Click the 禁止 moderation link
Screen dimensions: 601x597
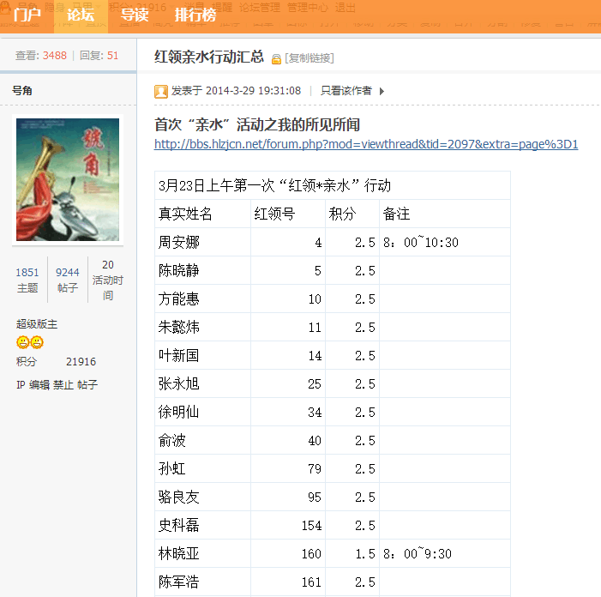(x=63, y=385)
